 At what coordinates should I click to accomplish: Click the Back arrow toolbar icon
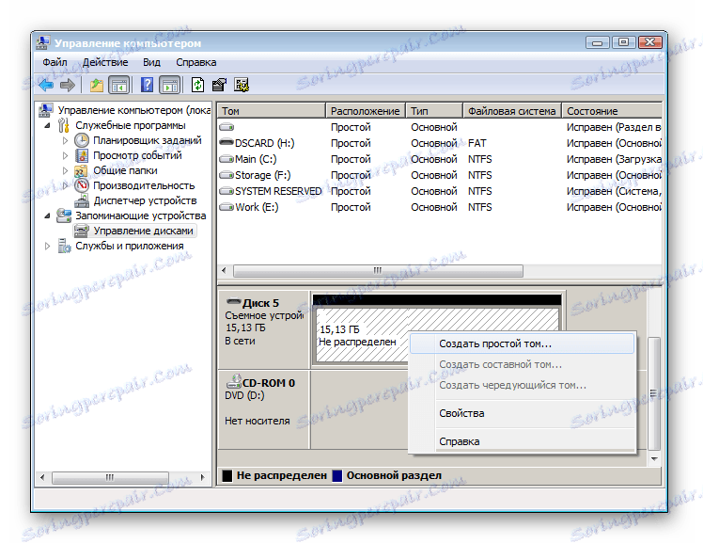click(x=46, y=85)
